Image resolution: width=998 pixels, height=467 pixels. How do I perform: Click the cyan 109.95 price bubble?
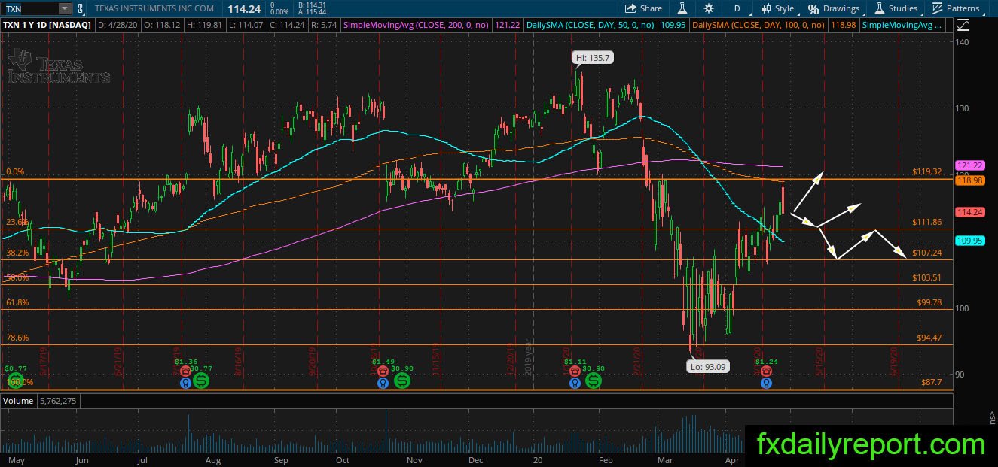point(969,241)
